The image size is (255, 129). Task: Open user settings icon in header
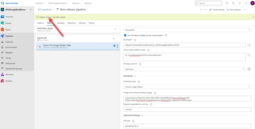(x=246, y=3)
